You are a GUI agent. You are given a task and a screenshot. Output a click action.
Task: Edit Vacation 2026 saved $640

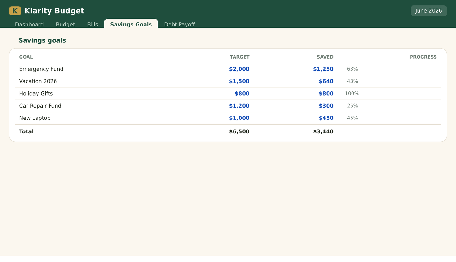(326, 81)
